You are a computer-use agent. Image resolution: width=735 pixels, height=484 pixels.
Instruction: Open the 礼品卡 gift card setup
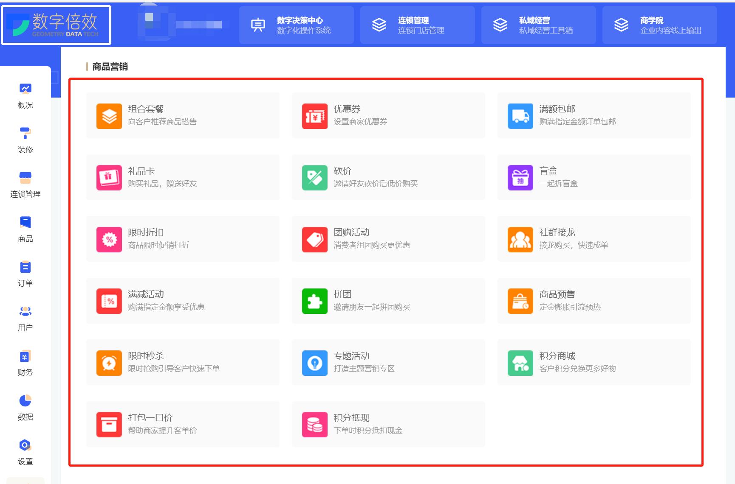[x=183, y=177]
